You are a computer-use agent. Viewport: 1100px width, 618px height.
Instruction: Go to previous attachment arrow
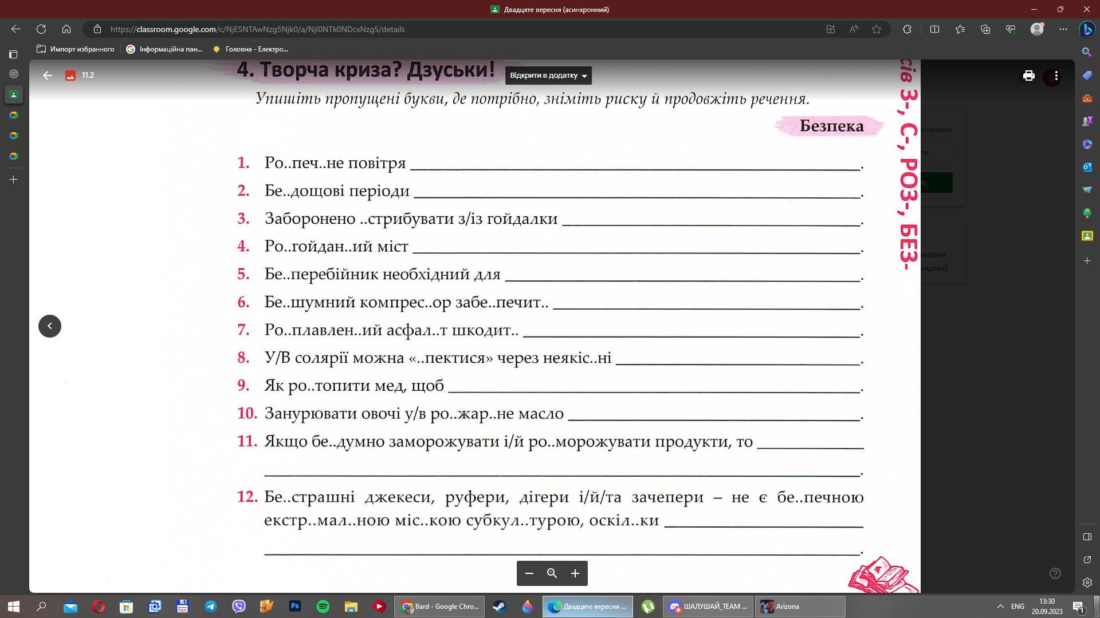(50, 326)
